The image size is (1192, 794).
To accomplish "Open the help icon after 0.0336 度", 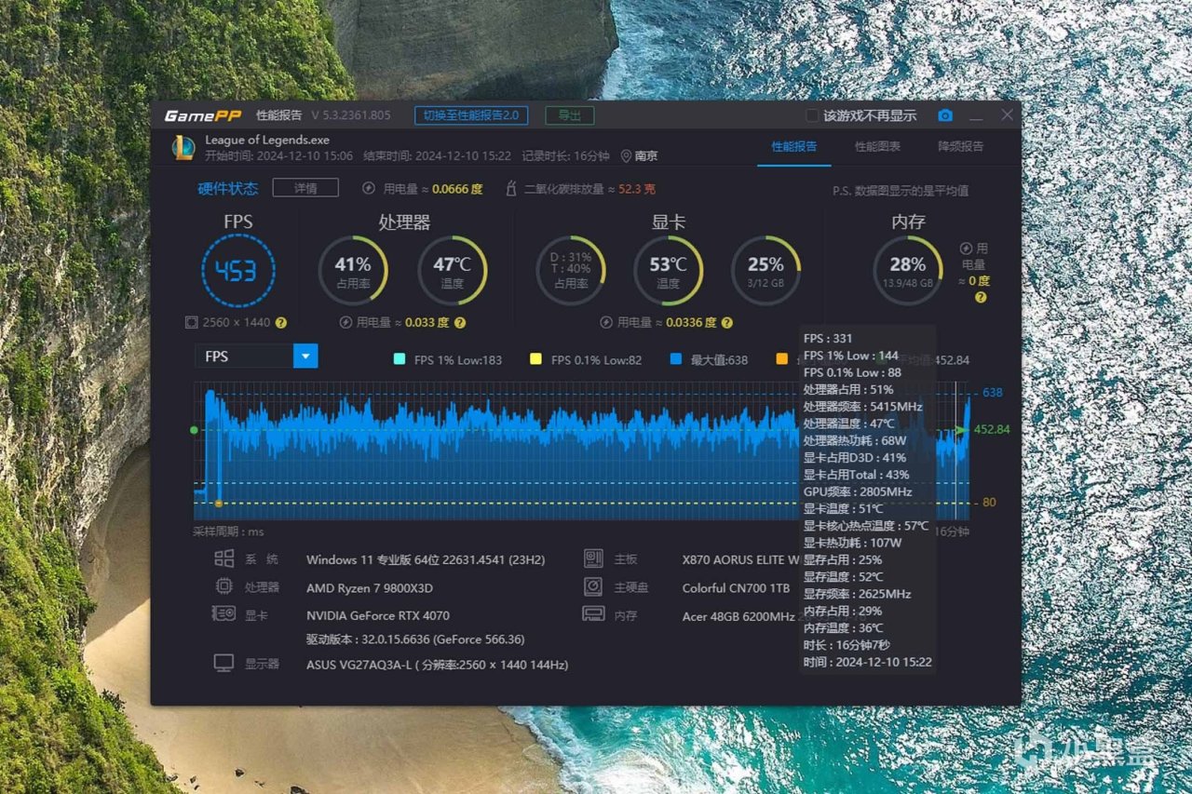I will 726,323.
